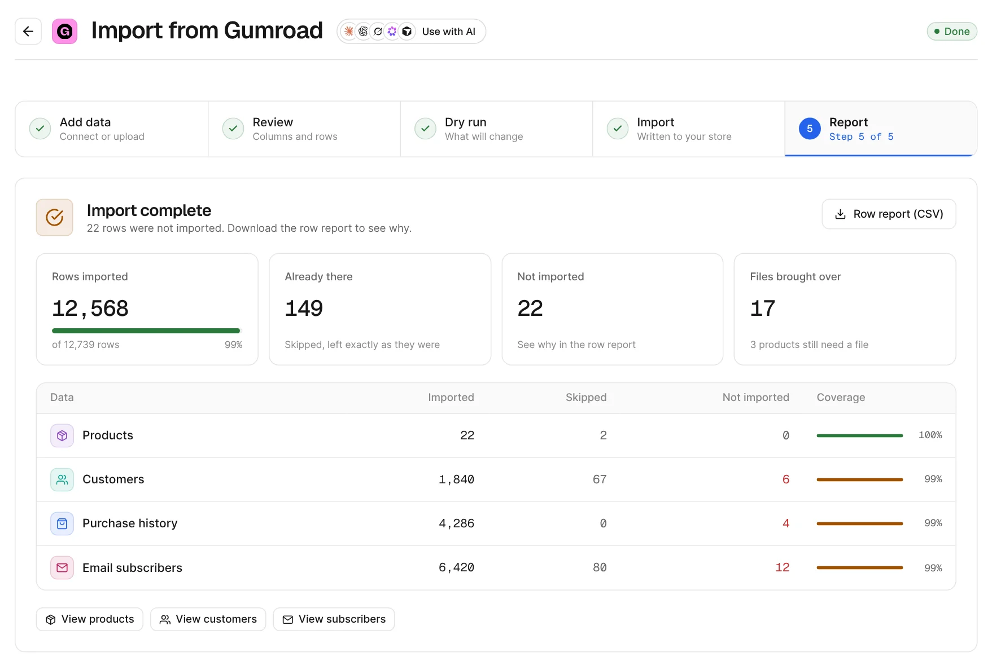The width and height of the screenshot is (992, 661).
Task: Click the Import step checkmark icon
Action: click(618, 129)
